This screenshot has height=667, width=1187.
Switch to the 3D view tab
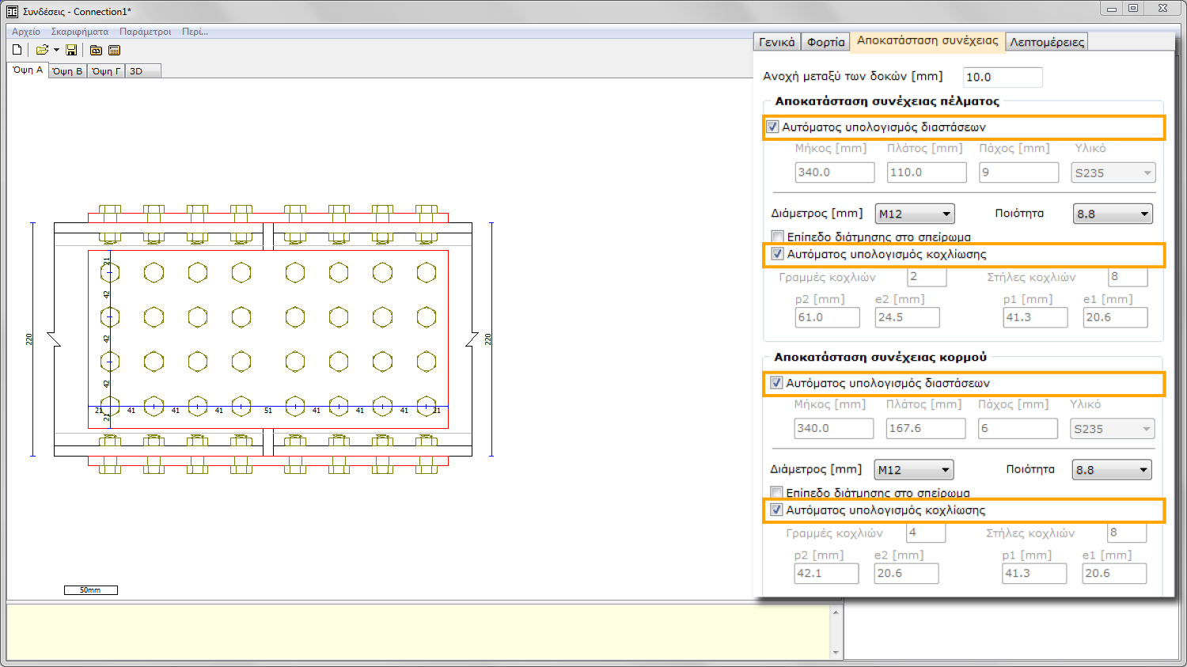click(x=136, y=71)
